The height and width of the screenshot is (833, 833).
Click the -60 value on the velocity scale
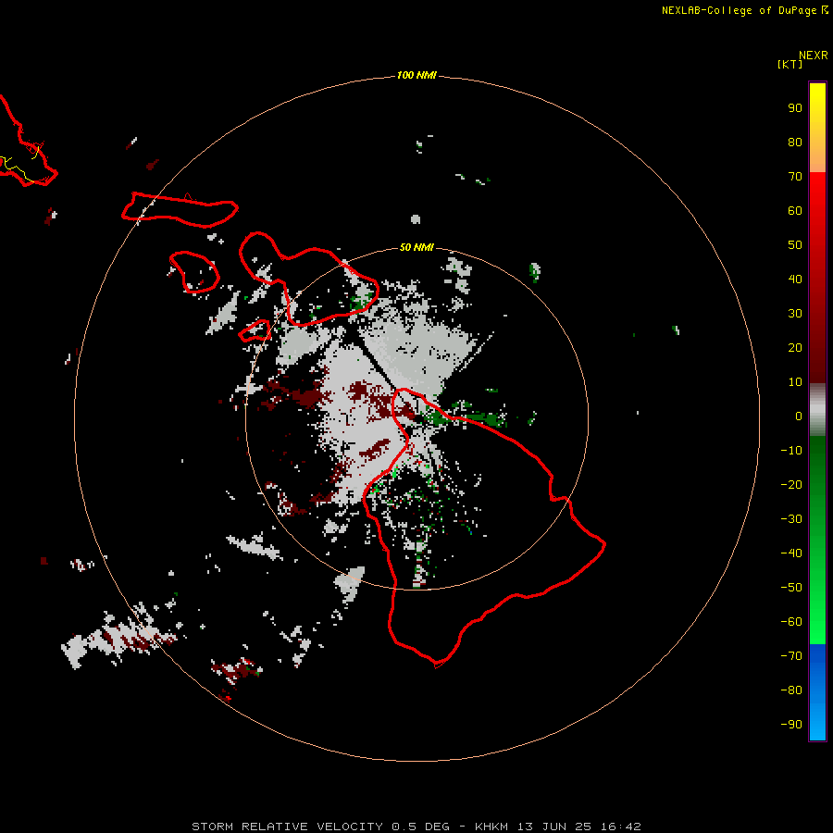click(x=791, y=622)
